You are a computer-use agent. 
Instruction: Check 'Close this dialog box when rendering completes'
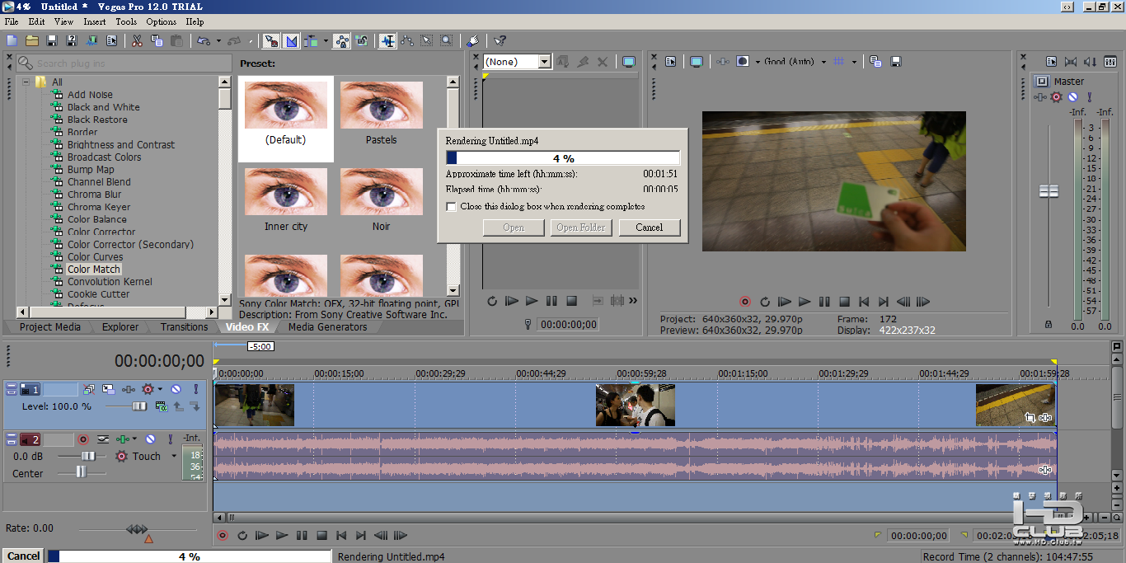coord(451,207)
